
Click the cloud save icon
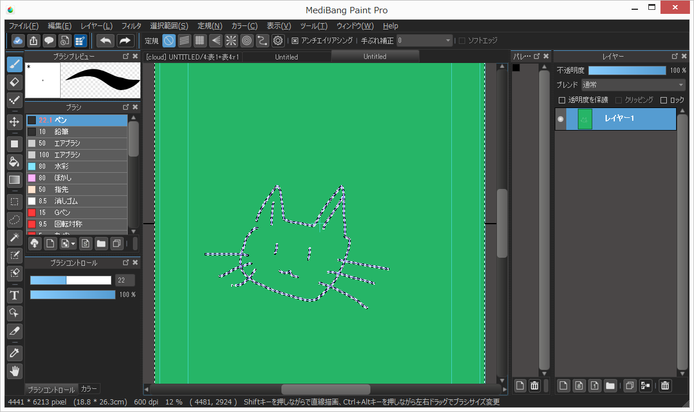tap(18, 40)
